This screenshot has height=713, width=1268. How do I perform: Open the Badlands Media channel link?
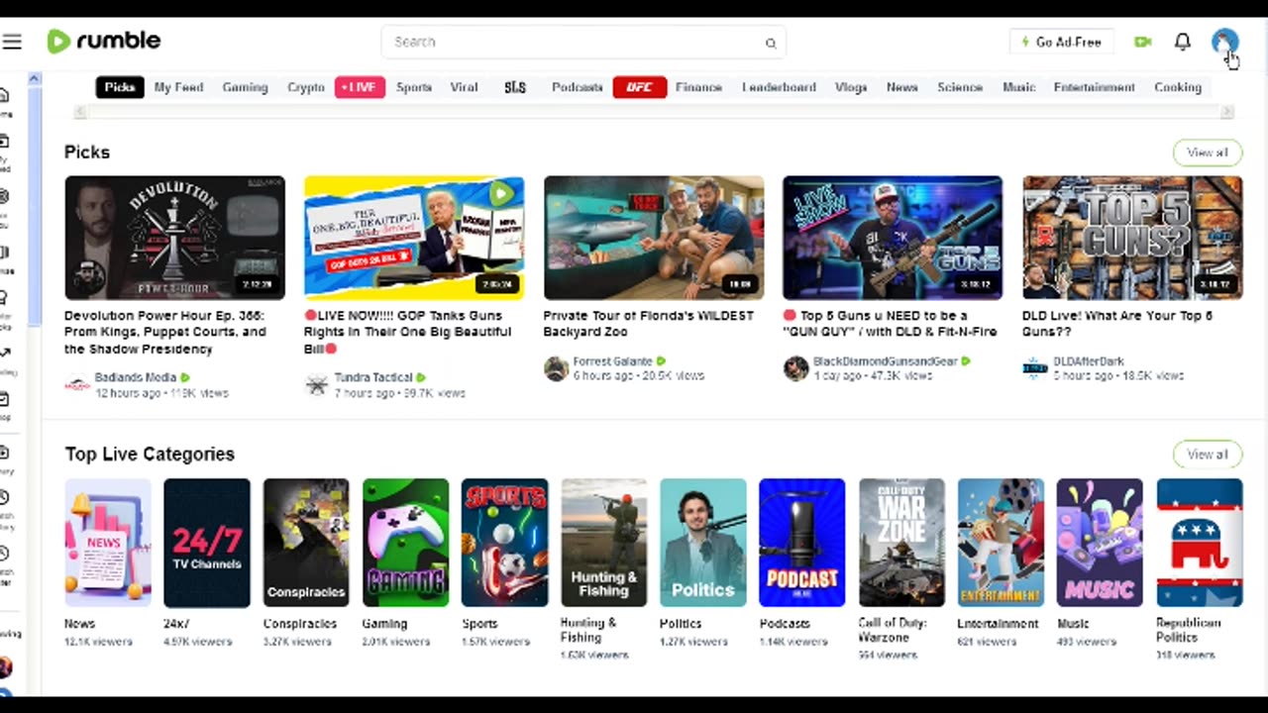[x=136, y=377]
